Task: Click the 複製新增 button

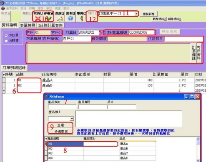Action: coord(148,14)
